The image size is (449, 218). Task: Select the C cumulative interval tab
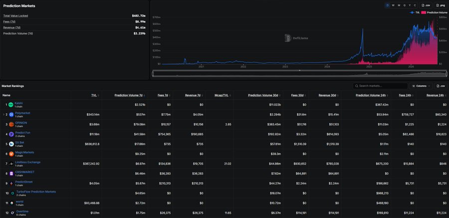[x=415, y=5]
